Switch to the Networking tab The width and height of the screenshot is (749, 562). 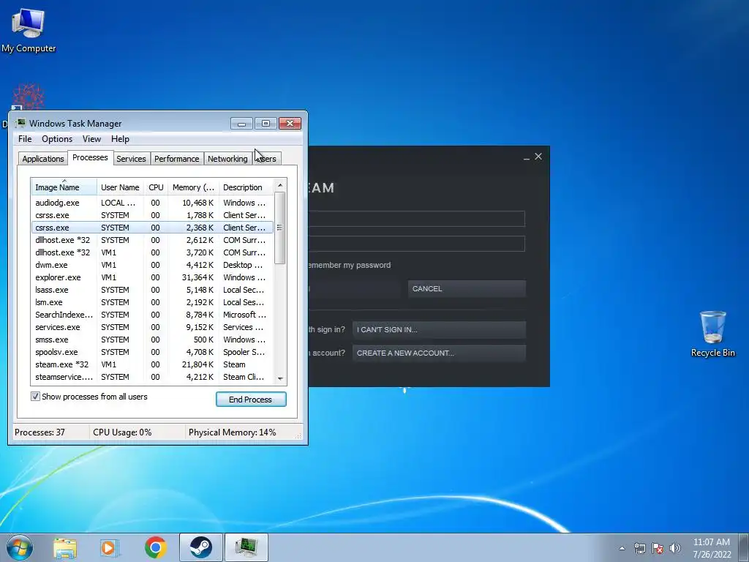tap(227, 159)
